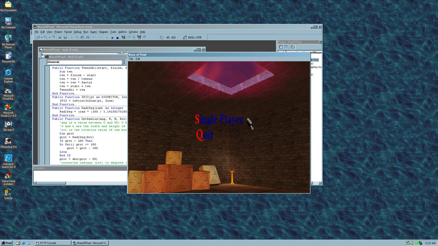Click the Open Project toolbar icon
This screenshot has height=246, width=438.
[60, 38]
